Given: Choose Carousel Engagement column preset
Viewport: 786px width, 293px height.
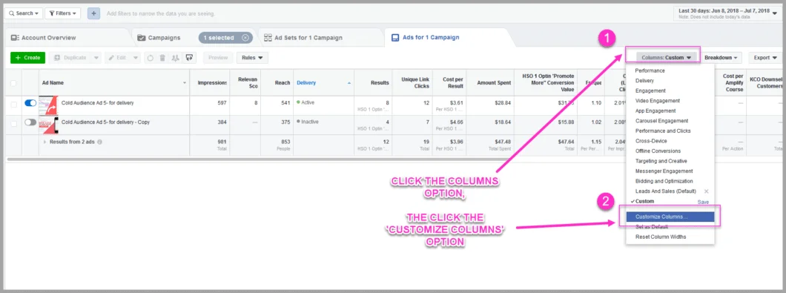Looking at the screenshot, I should pyautogui.click(x=661, y=121).
